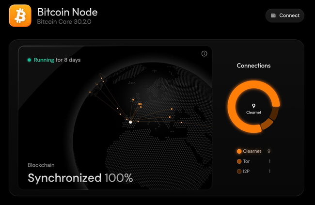Select the Clearnet legend dot
This screenshot has width=315, height=205.
coord(239,151)
